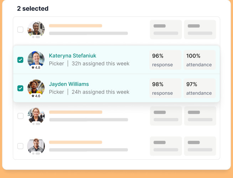Click Jayden's 97% attendance stat
Viewport: 233px width, 178px height.
coord(199,88)
